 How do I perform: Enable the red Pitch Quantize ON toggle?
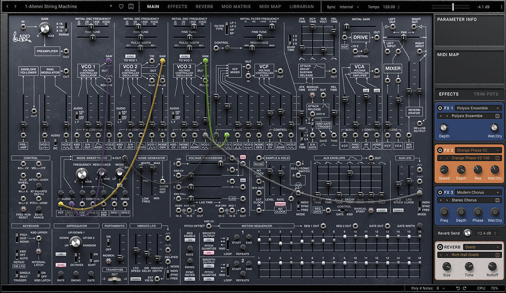pos(209,252)
